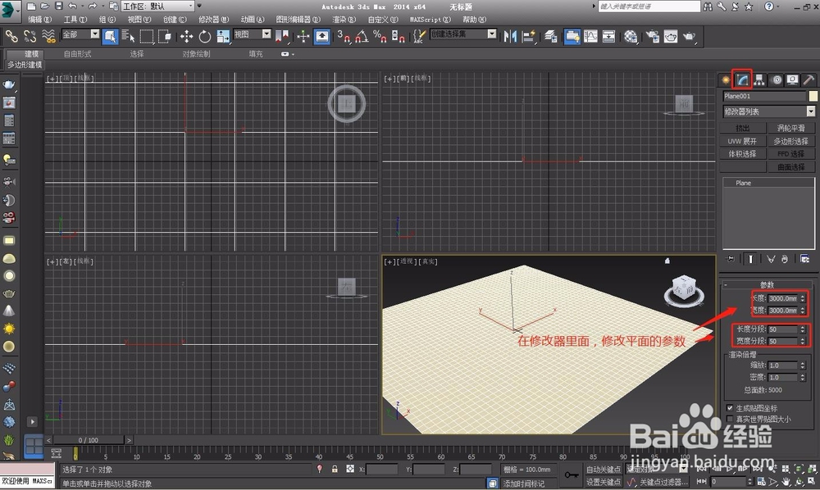Open the 修改器列表 modifier list dropdown
The height and width of the screenshot is (490, 820).
[769, 111]
